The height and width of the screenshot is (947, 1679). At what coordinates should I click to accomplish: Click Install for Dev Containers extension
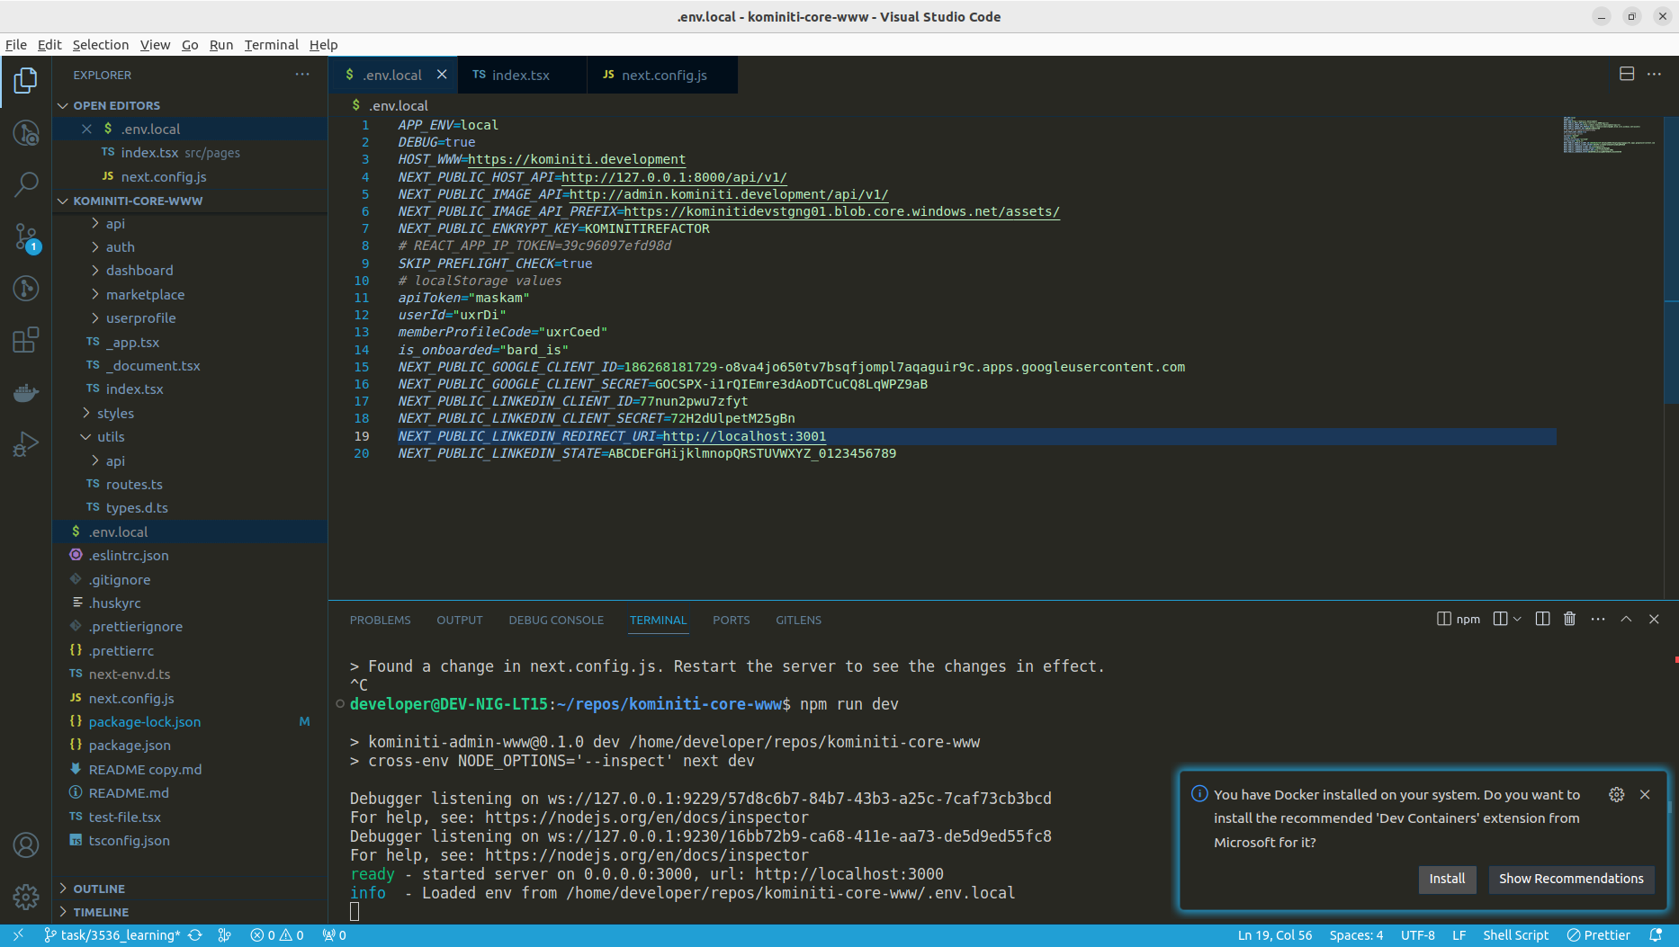point(1447,879)
